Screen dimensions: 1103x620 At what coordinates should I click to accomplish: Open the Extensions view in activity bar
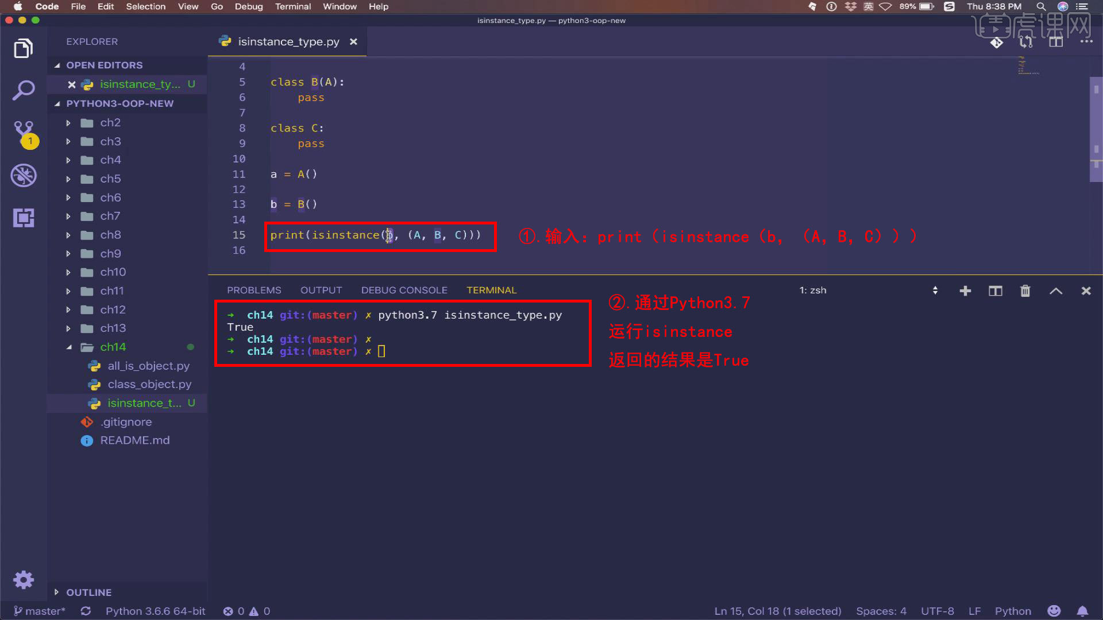click(24, 218)
